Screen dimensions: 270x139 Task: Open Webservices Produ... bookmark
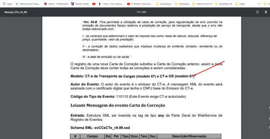(28, 4)
